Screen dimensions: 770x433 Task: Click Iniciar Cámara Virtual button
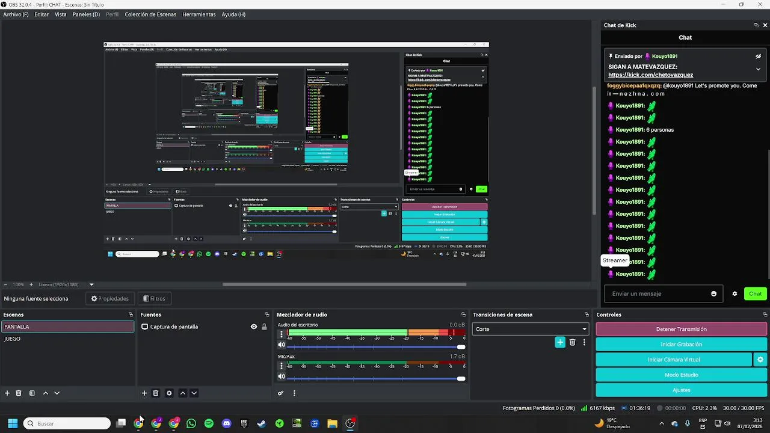674,360
